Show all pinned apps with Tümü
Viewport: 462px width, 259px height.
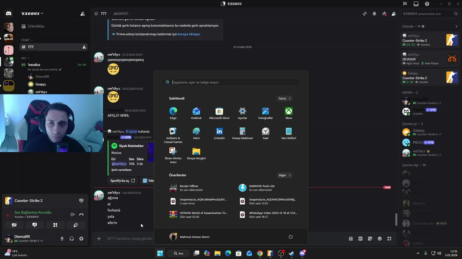[284, 99]
